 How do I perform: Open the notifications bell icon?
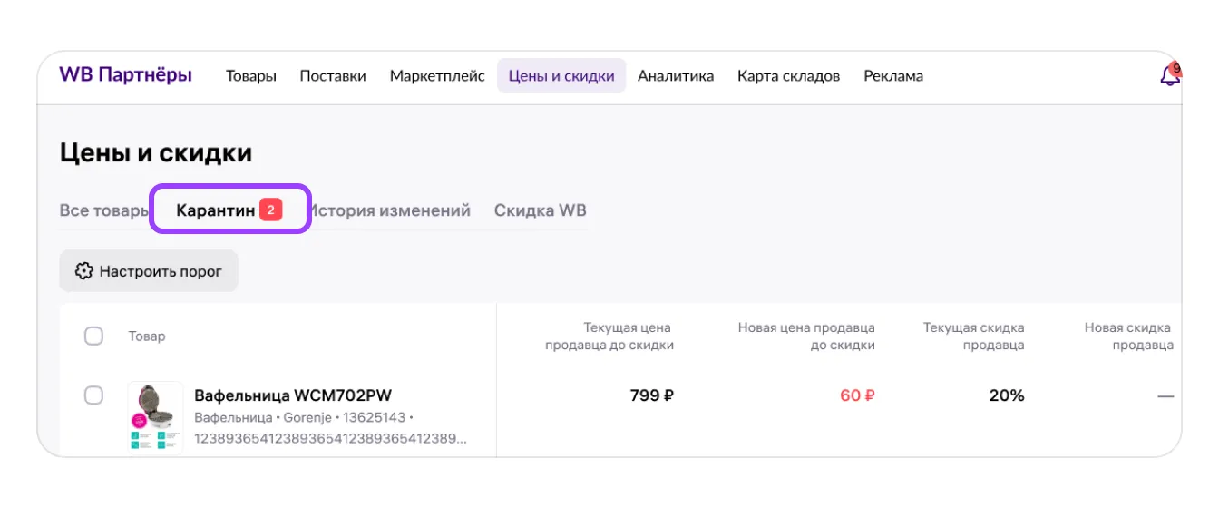click(1170, 76)
